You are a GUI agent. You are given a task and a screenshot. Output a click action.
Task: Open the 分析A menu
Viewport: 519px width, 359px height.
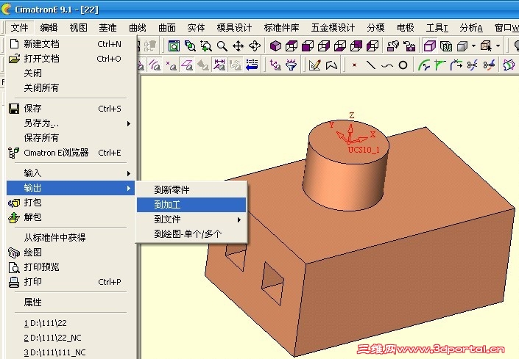[x=470, y=27]
